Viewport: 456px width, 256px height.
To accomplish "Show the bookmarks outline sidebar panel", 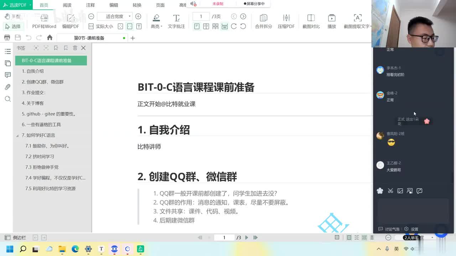I will (x=7, y=52).
